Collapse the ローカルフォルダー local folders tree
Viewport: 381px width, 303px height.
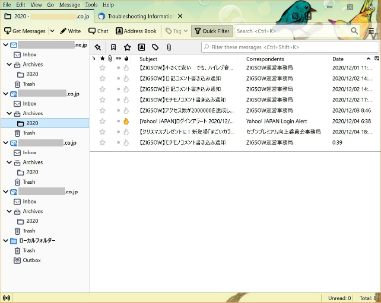[5, 241]
